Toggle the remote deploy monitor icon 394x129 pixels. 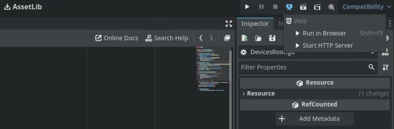coord(289,6)
